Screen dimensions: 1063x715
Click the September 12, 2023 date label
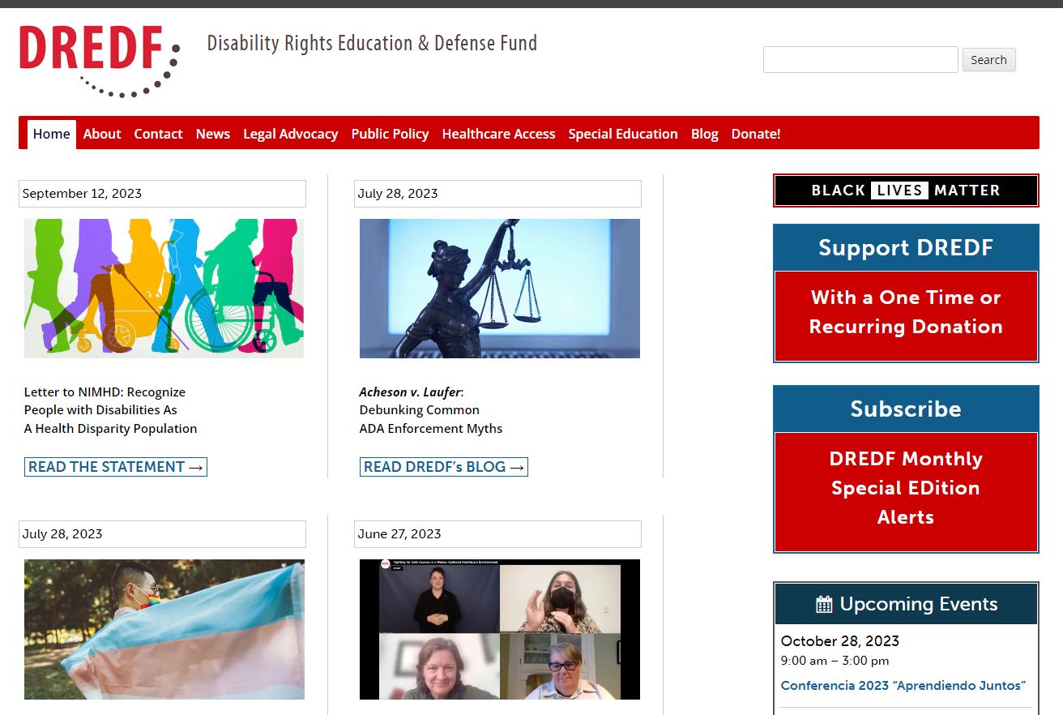click(162, 194)
